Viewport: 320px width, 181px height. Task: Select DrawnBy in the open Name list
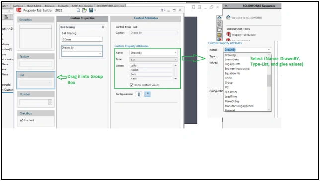coord(230,55)
